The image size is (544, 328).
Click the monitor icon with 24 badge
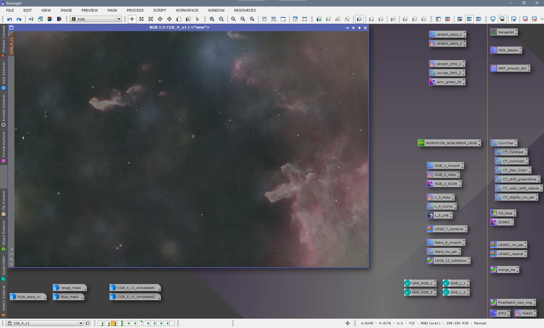[502, 19]
